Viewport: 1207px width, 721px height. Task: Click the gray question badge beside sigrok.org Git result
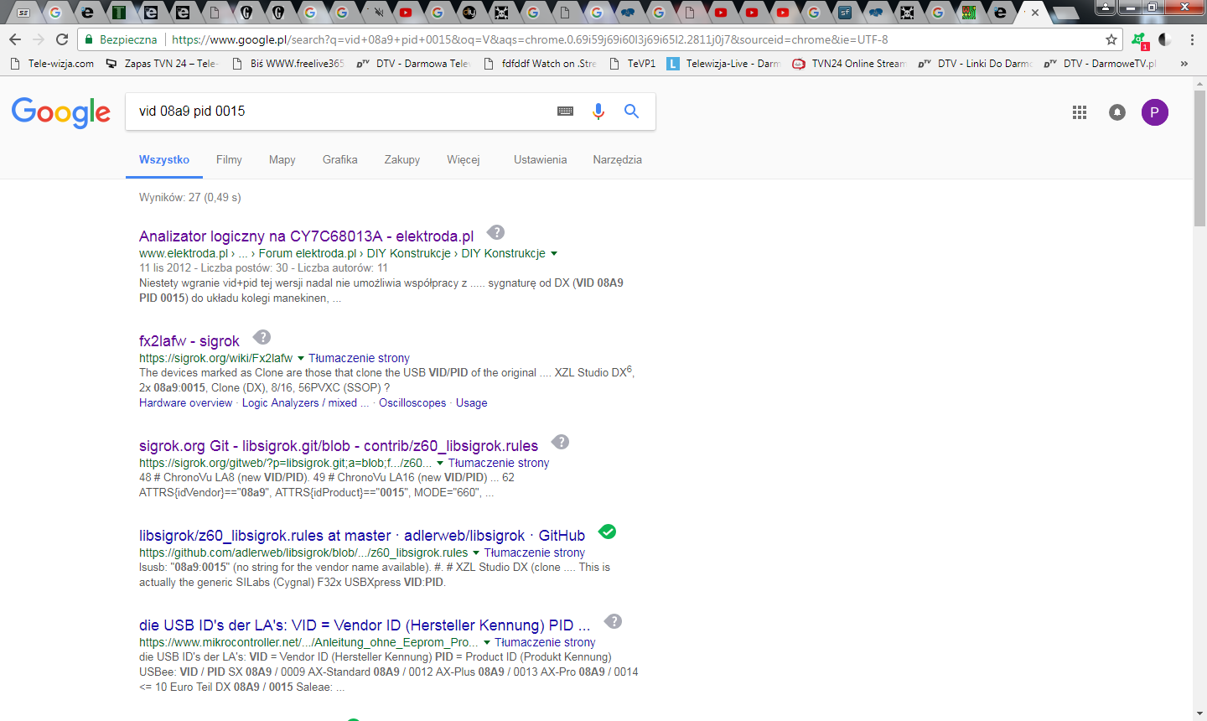click(x=561, y=442)
